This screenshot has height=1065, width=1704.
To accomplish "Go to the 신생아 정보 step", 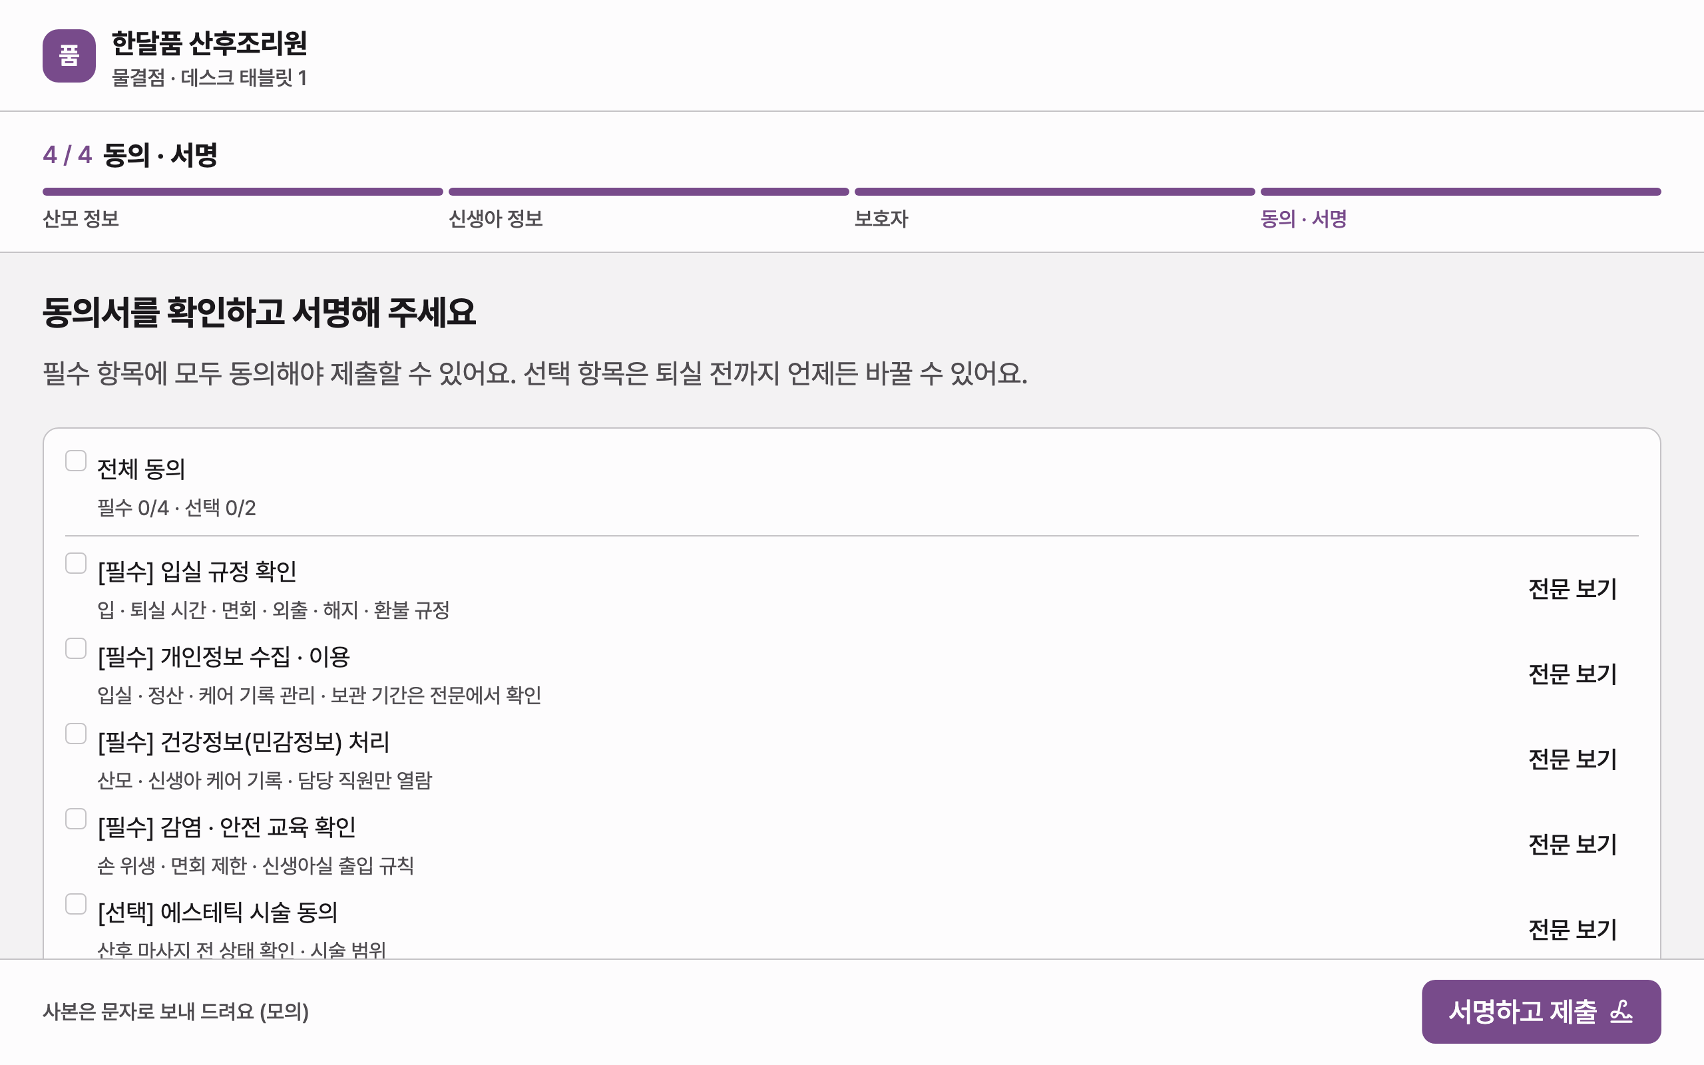I will [x=496, y=219].
